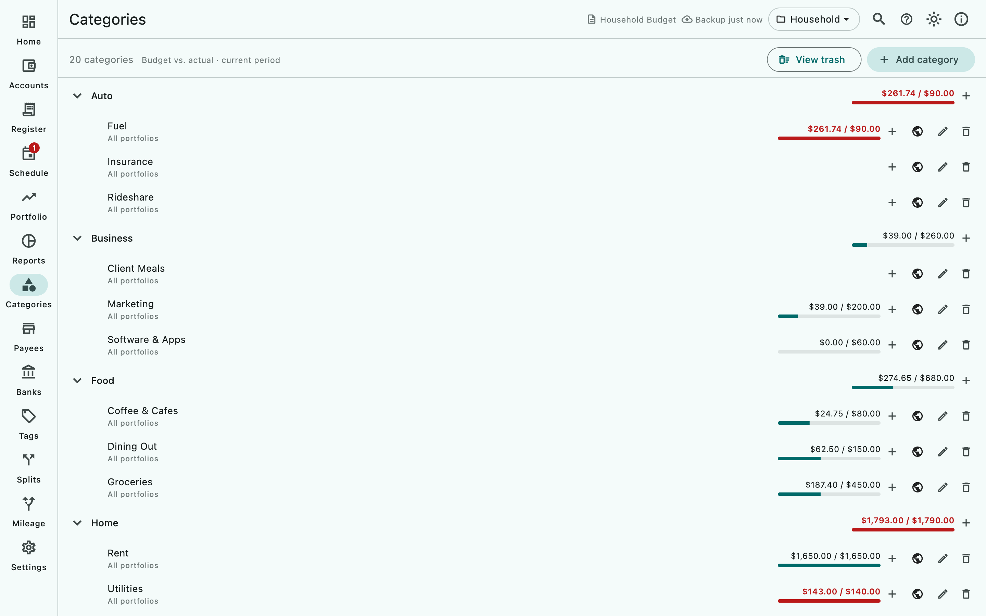Viewport: 986px width, 616px height.
Task: Click Household Budget file label
Action: (632, 20)
